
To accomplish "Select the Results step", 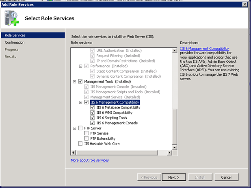I will point(11,57).
